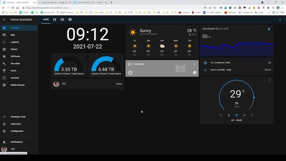The height and width of the screenshot is (161, 286).
Task: Click Sun forecast partly cloudy icon
Action: (162, 46)
